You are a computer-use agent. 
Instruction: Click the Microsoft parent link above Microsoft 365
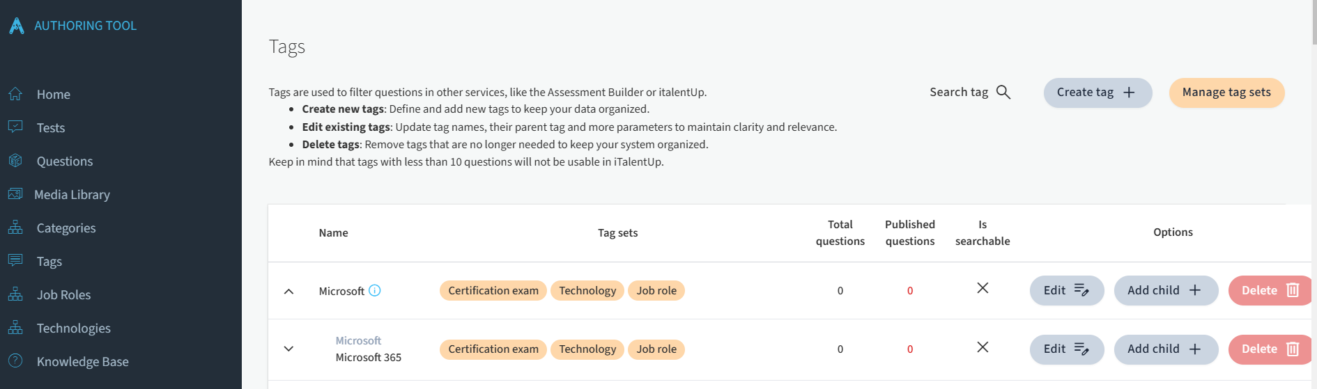pyautogui.click(x=358, y=340)
